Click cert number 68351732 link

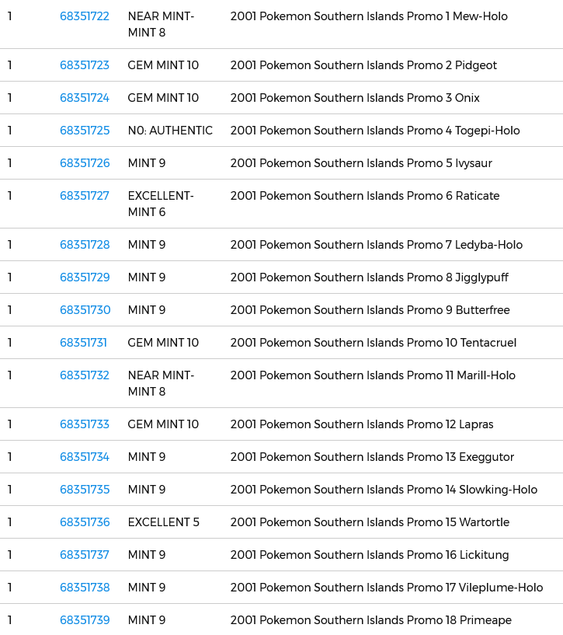(x=85, y=375)
